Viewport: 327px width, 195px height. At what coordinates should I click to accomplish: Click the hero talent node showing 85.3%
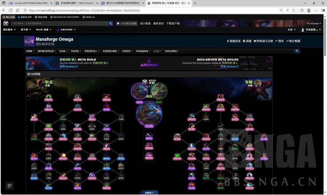pyautogui.click(x=149, y=136)
